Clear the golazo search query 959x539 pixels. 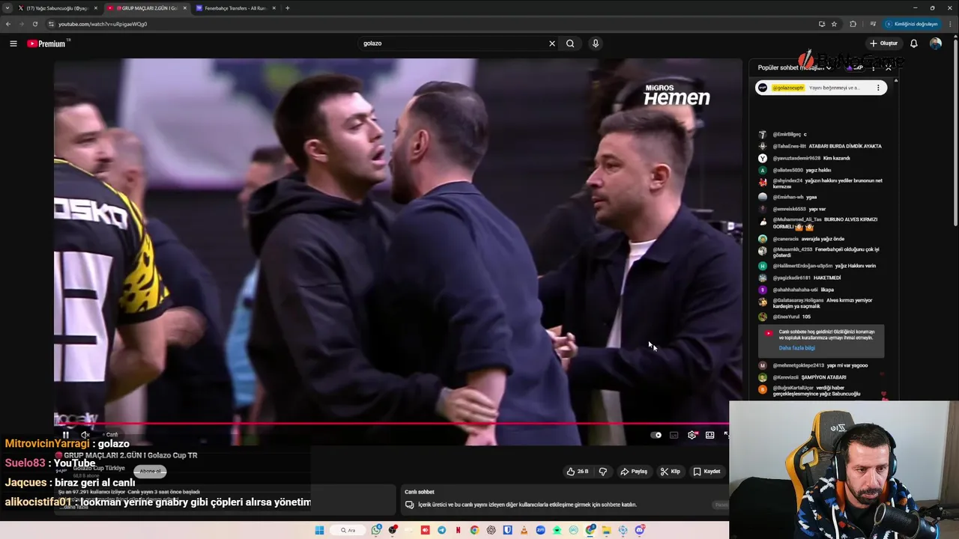552,43
